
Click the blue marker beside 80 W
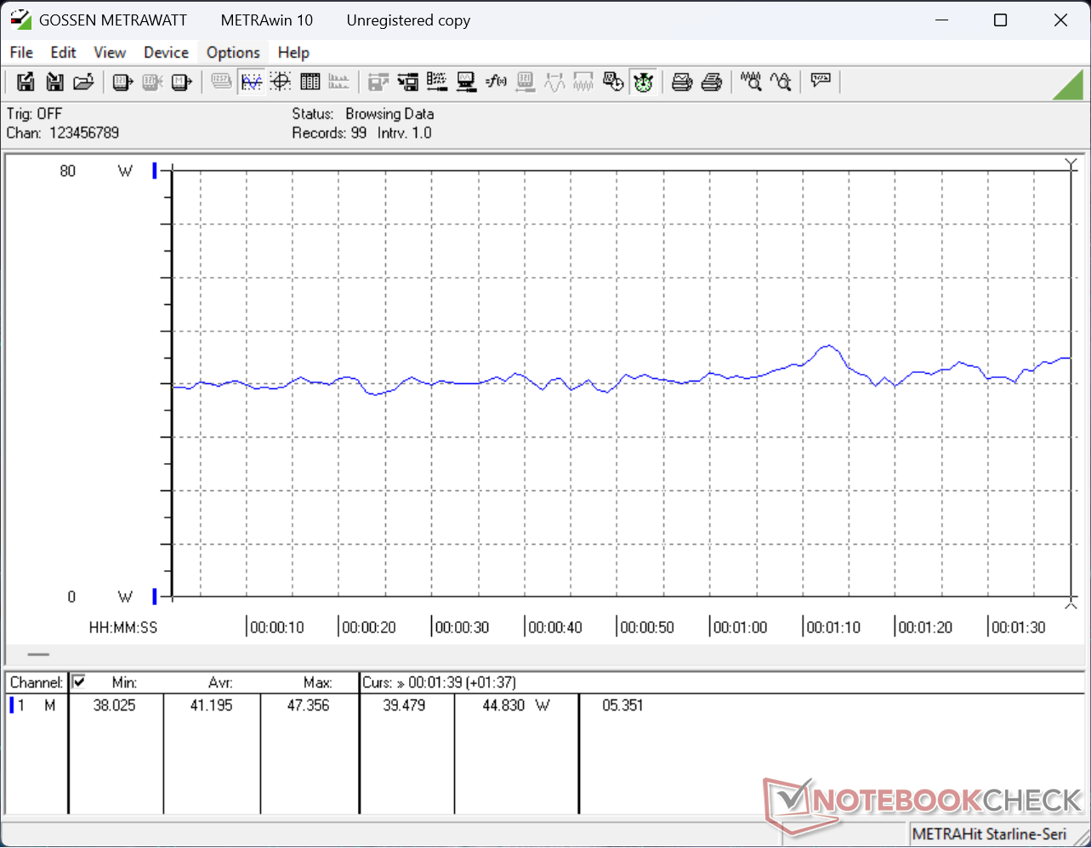155,171
